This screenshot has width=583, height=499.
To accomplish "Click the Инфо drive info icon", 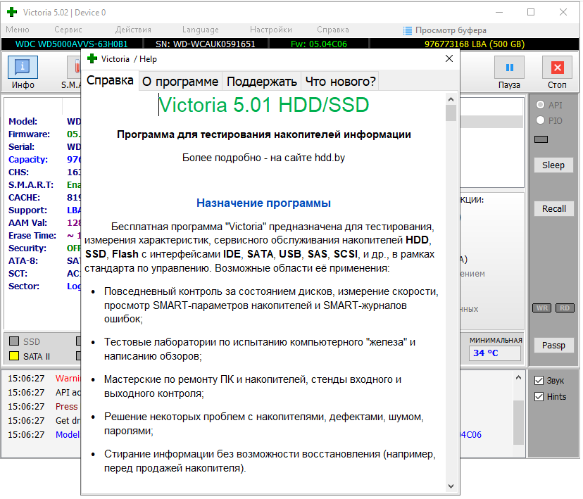I will point(23,68).
